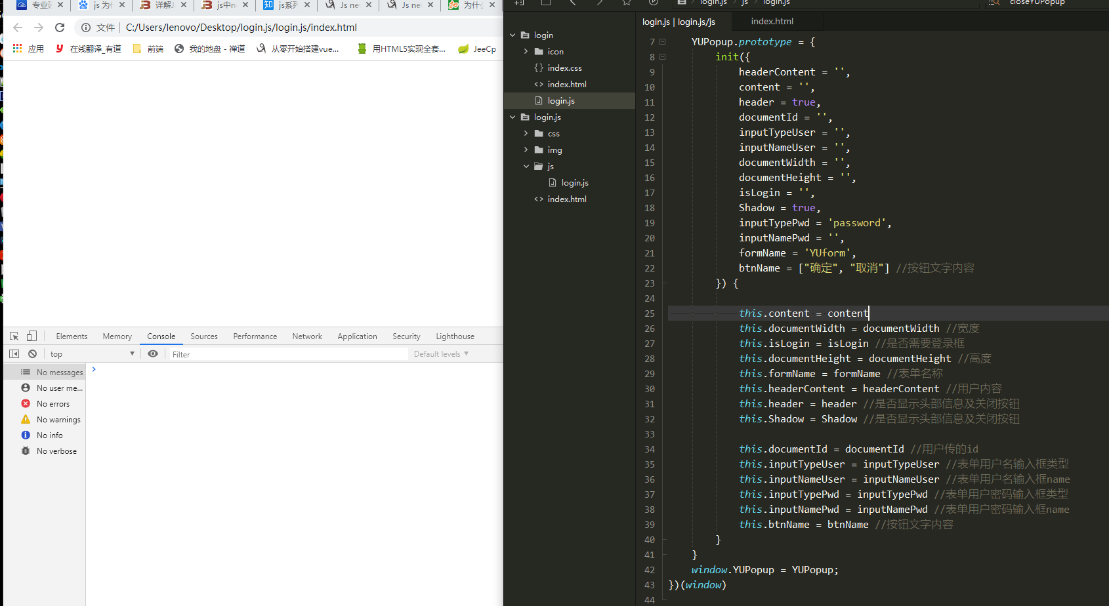Open index.html under the login folder

(x=567, y=84)
